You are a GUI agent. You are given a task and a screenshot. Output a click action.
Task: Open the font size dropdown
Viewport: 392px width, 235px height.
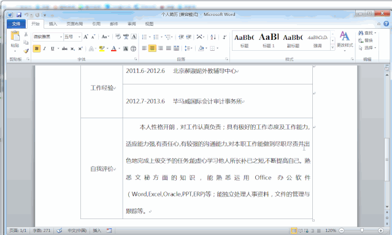coord(79,37)
